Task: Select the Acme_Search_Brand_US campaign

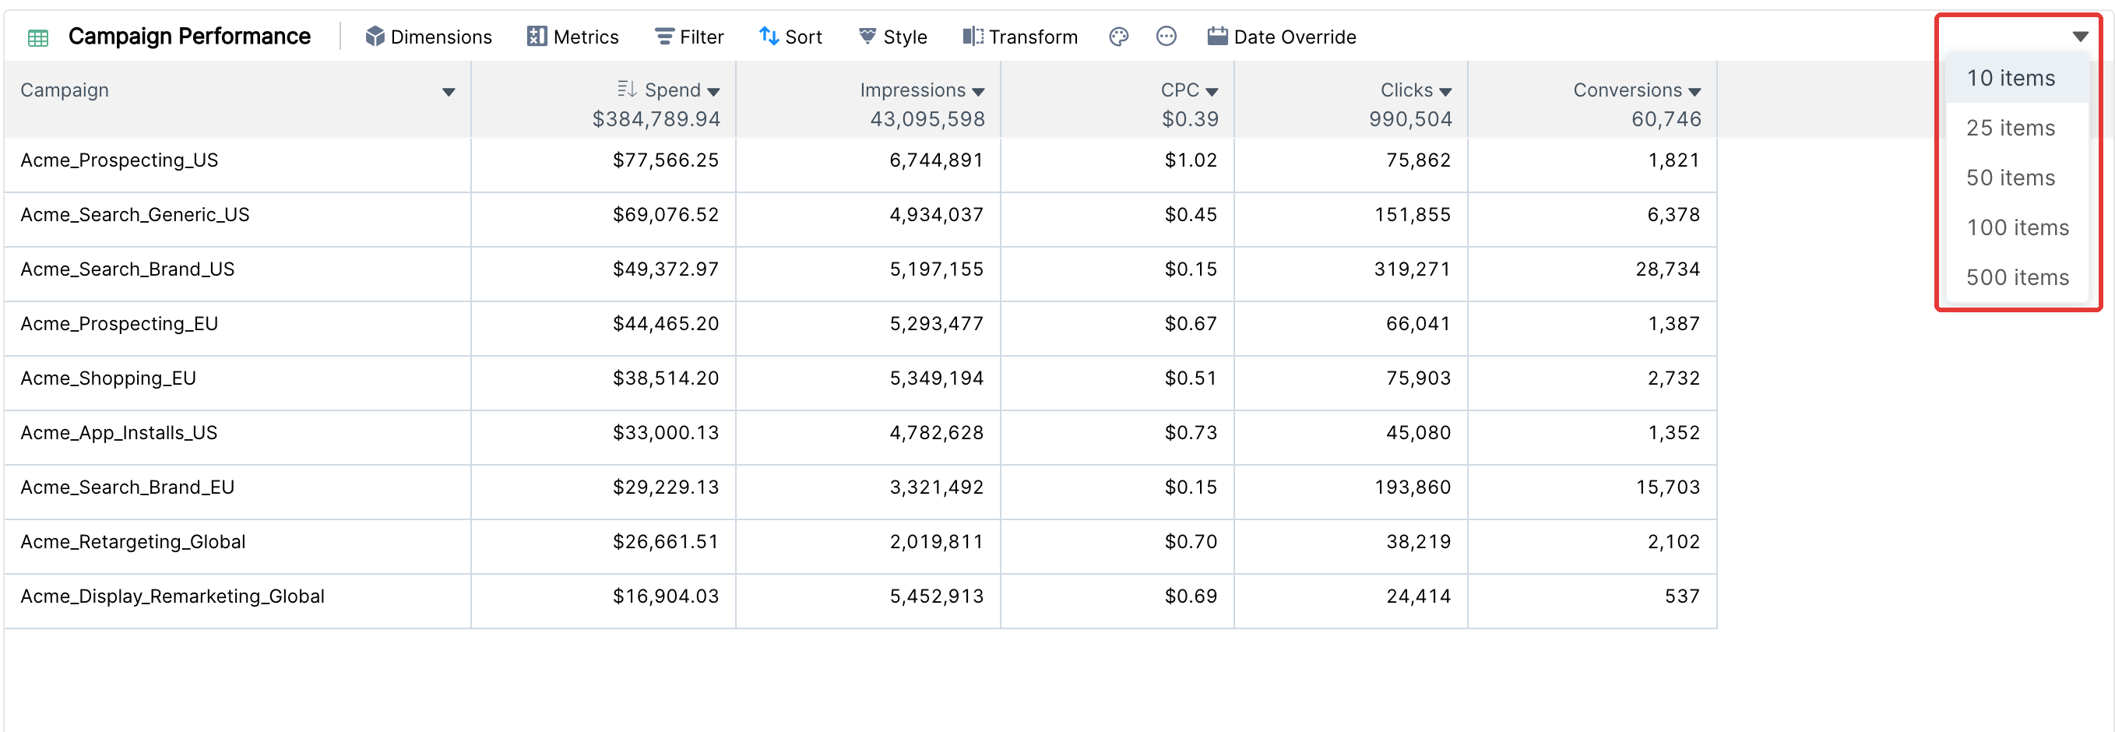Action: [x=127, y=270]
